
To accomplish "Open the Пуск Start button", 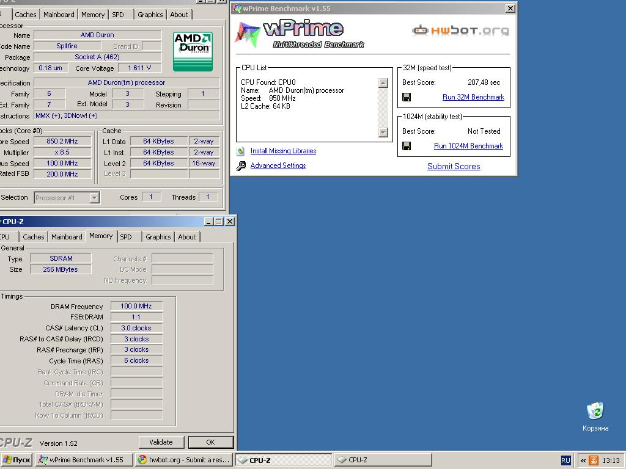I will 17,460.
